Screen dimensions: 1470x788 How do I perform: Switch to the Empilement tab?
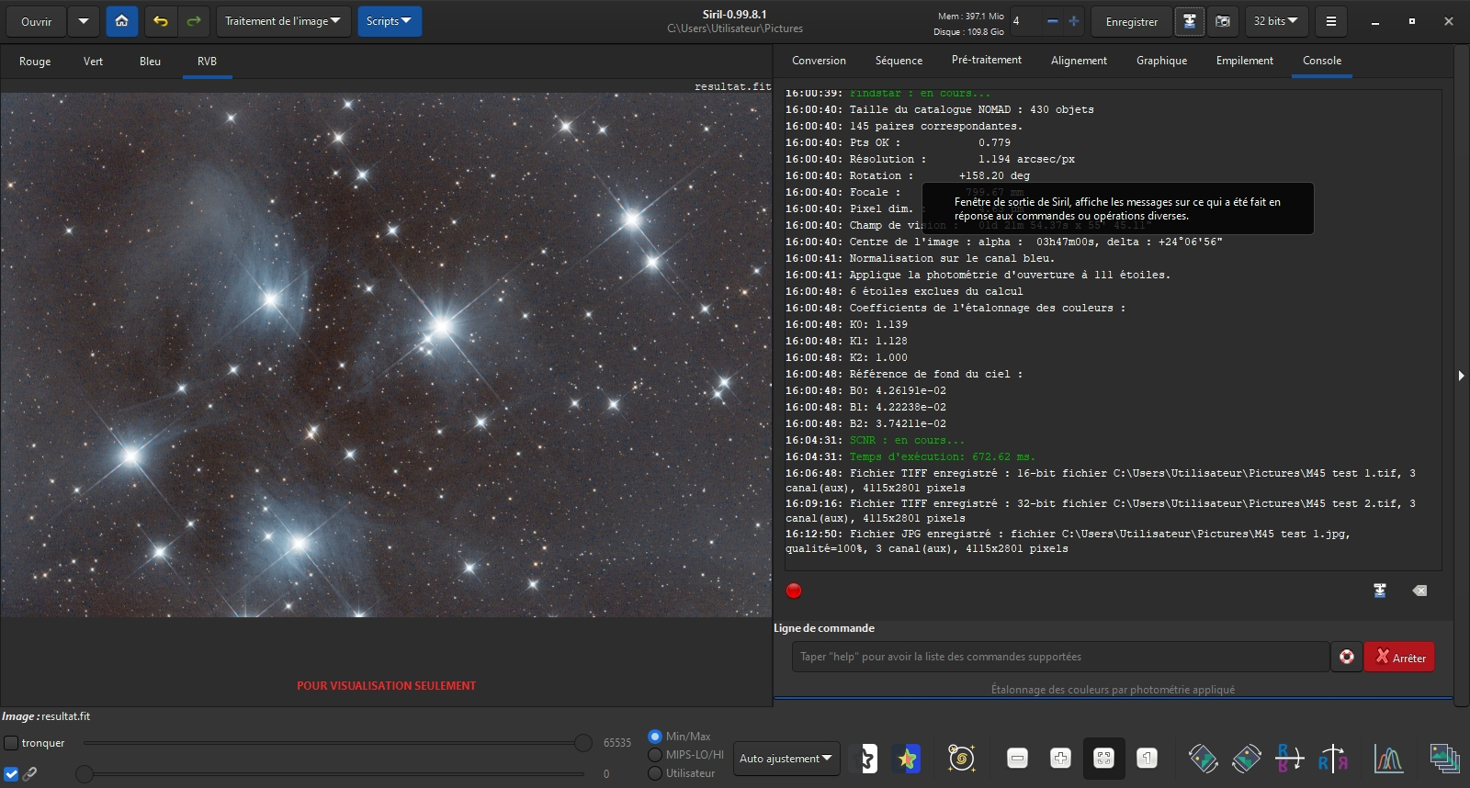1244,61
